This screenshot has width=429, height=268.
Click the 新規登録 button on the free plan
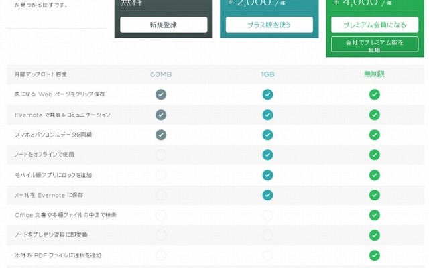click(x=164, y=25)
